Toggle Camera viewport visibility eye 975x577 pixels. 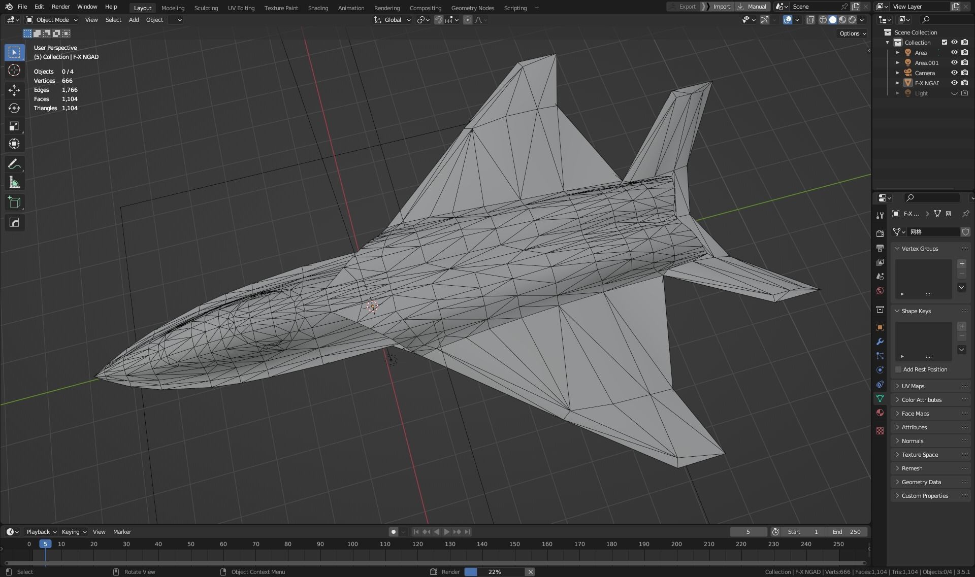tap(954, 73)
